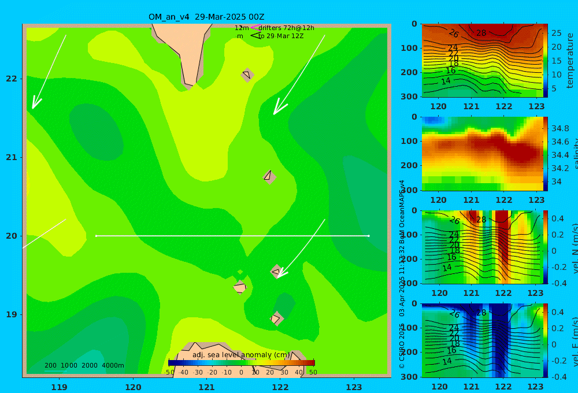Viewport: 578px width, 393px height.
Task: Select the salinity colorbar
Action: [x=546, y=154]
